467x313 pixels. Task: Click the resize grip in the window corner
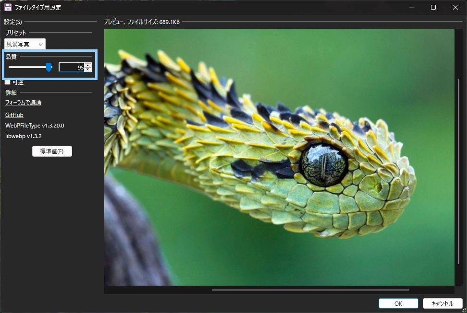pos(464,310)
